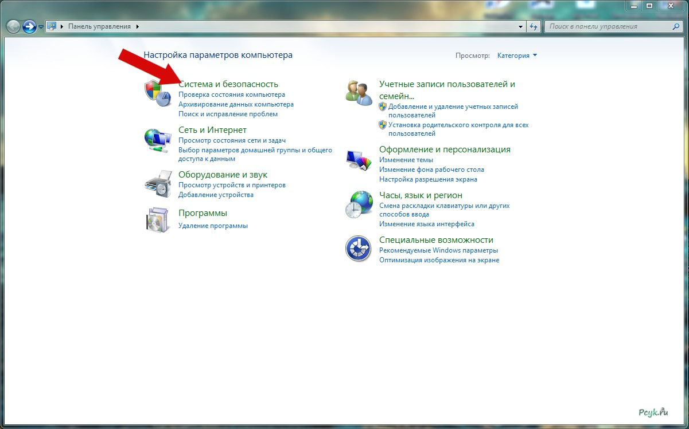
Task: Click the search magnifier icon
Action: (x=675, y=26)
